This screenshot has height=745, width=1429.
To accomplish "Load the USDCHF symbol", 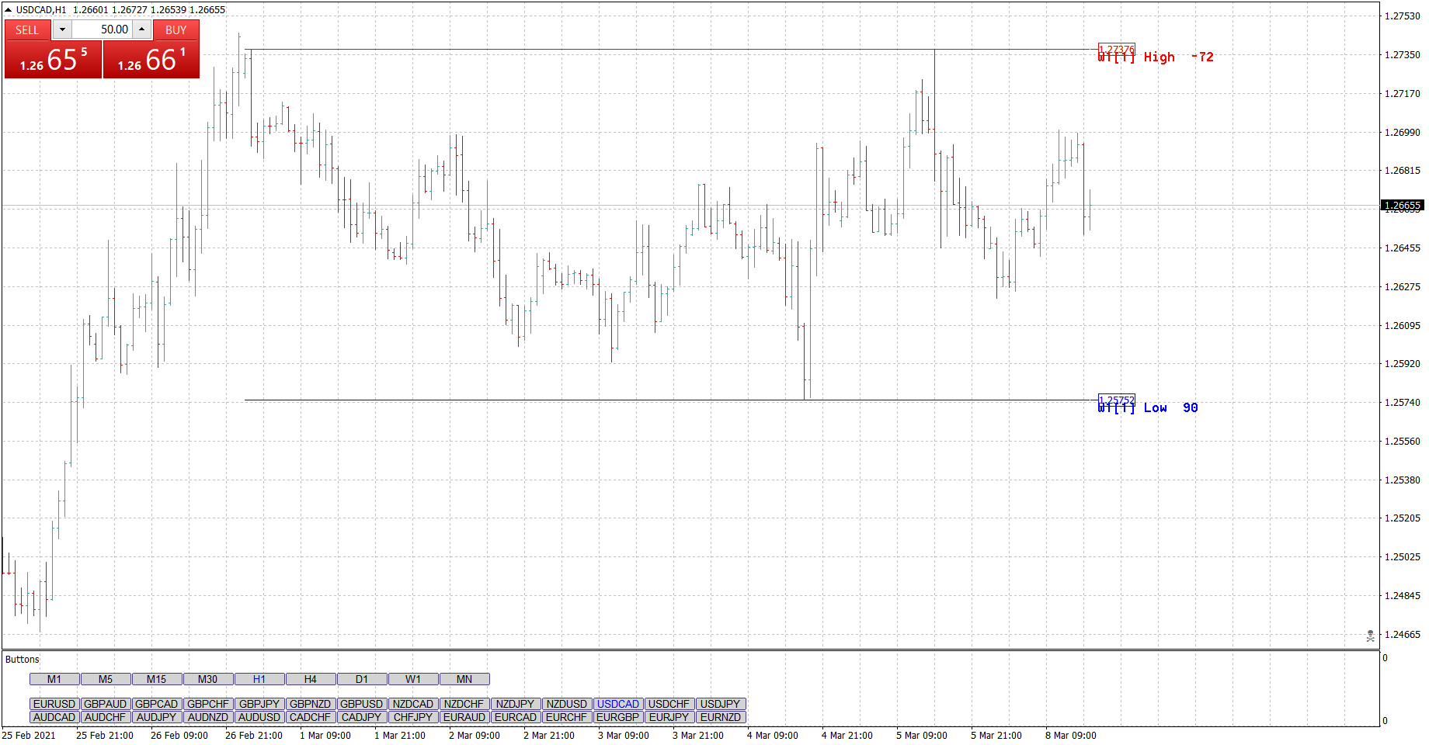I will coord(669,704).
